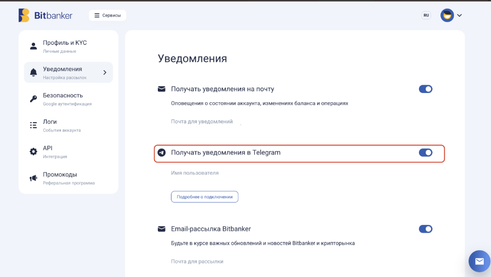Click Почта для уведомлений field
The height and width of the screenshot is (277, 491).
click(x=202, y=121)
